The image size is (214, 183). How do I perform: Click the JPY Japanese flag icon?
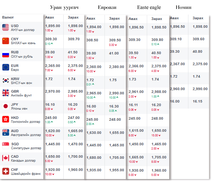pos(5,106)
